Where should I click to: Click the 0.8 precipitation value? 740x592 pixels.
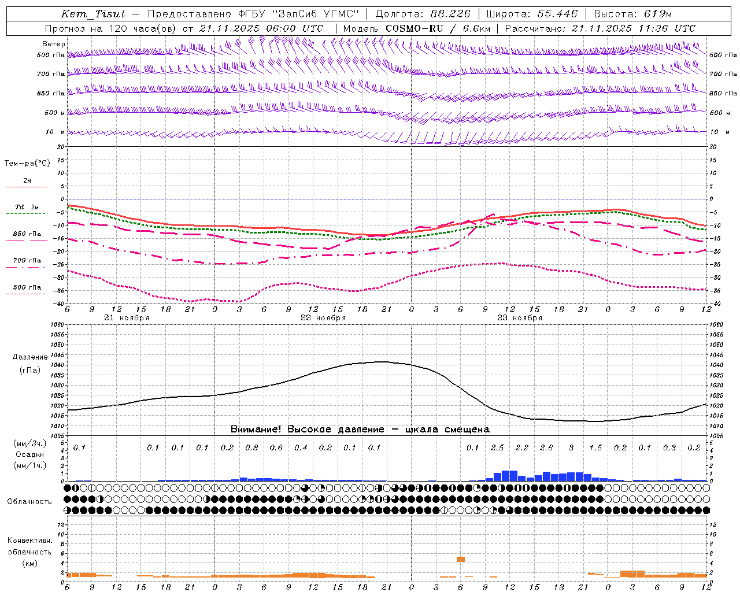point(251,447)
